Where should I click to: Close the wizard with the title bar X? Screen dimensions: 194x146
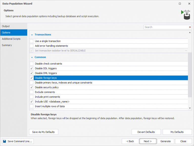click(189, 4)
